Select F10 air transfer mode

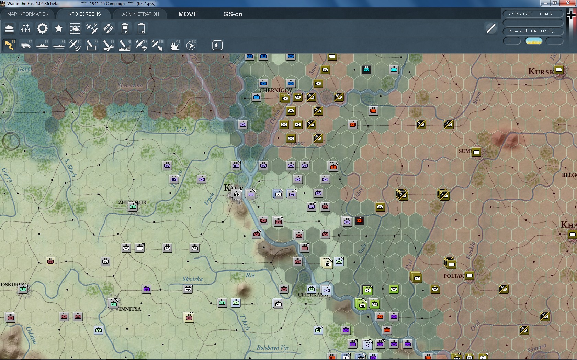coord(158,45)
